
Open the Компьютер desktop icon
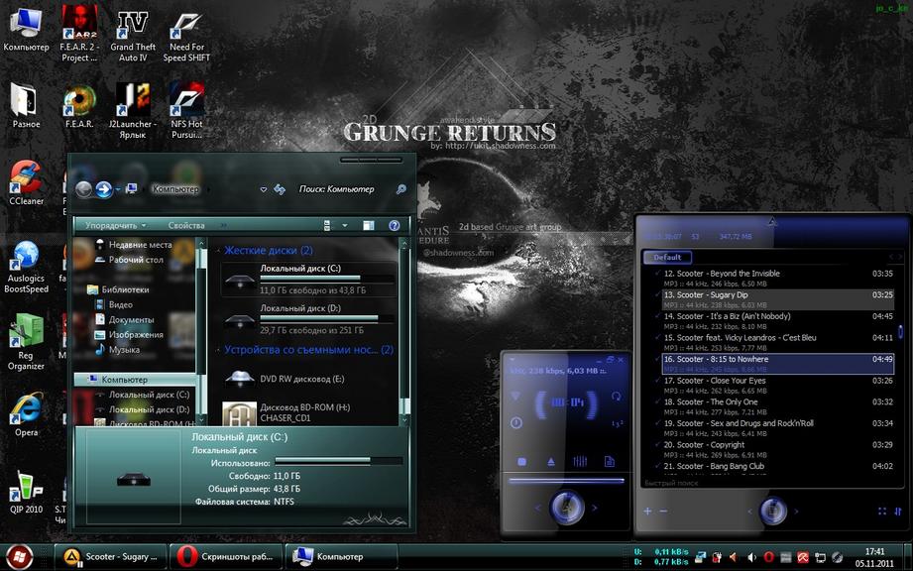pos(26,29)
